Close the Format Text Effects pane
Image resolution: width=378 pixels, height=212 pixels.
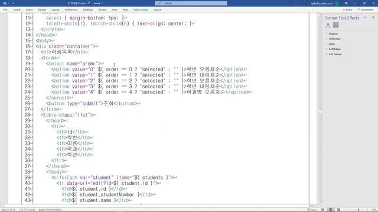coord(373,18)
